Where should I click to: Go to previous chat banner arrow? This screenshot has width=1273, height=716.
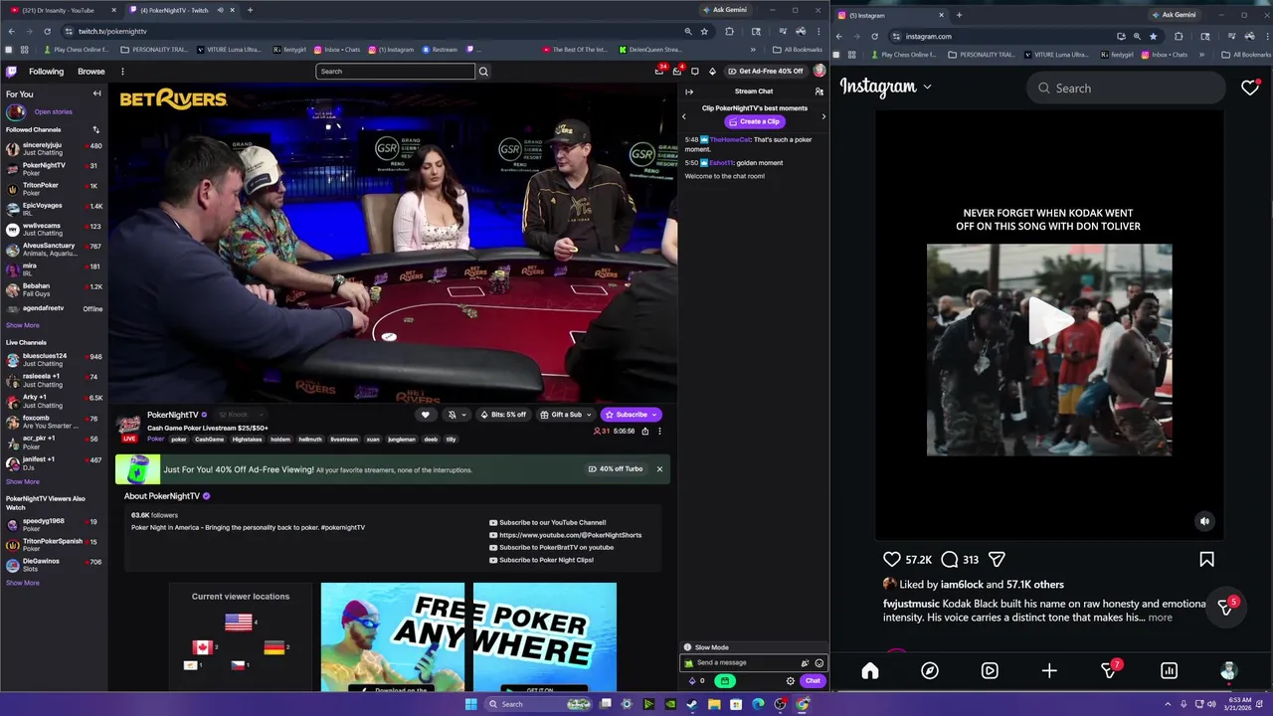click(683, 117)
